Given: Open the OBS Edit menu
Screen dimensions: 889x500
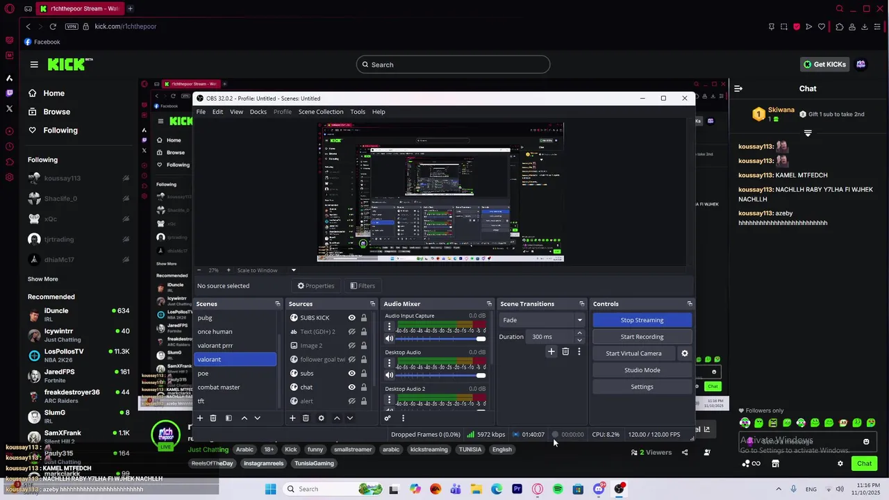Looking at the screenshot, I should [x=217, y=112].
